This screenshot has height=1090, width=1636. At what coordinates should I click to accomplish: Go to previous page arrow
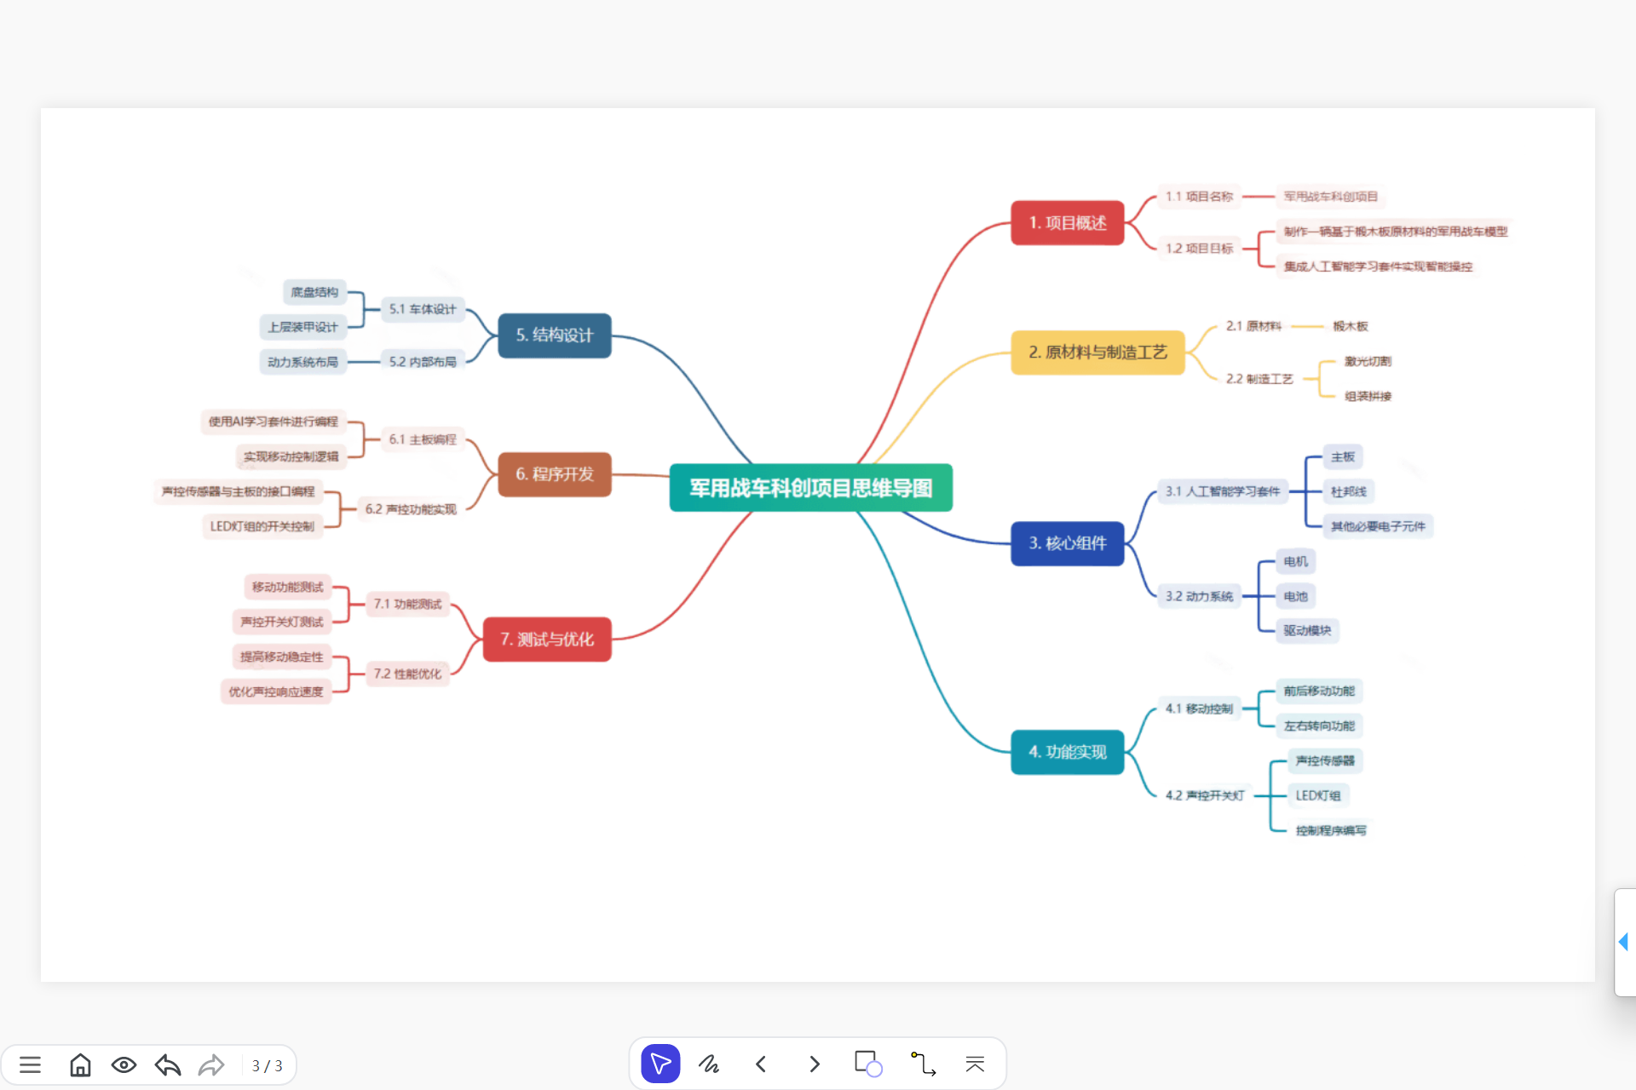(761, 1064)
